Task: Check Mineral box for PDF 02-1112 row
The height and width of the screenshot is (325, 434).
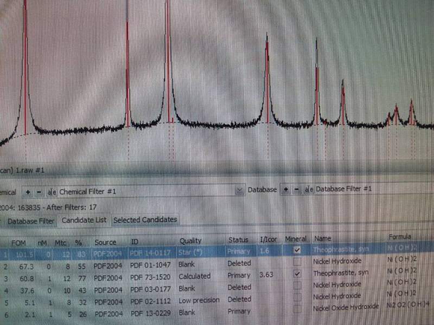Action: click(297, 297)
